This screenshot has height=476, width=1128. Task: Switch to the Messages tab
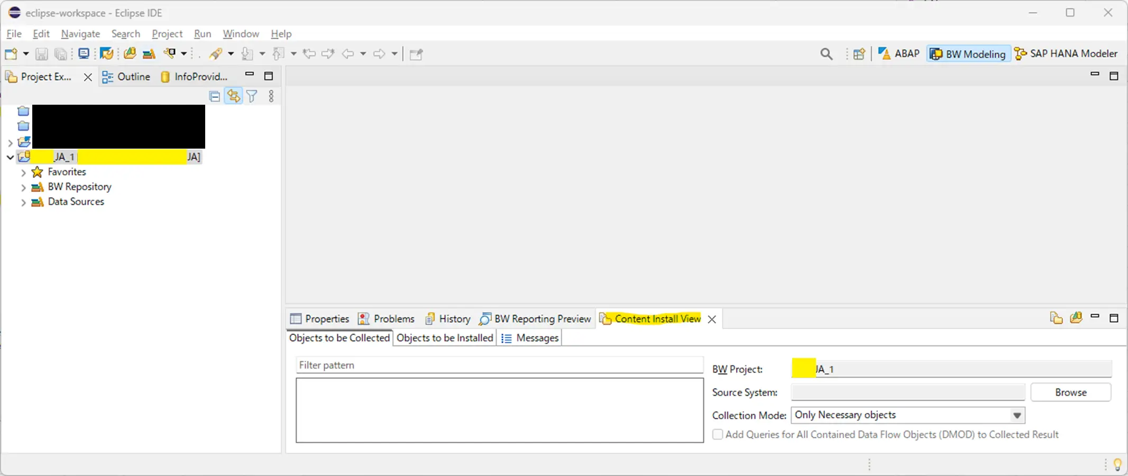click(x=530, y=338)
